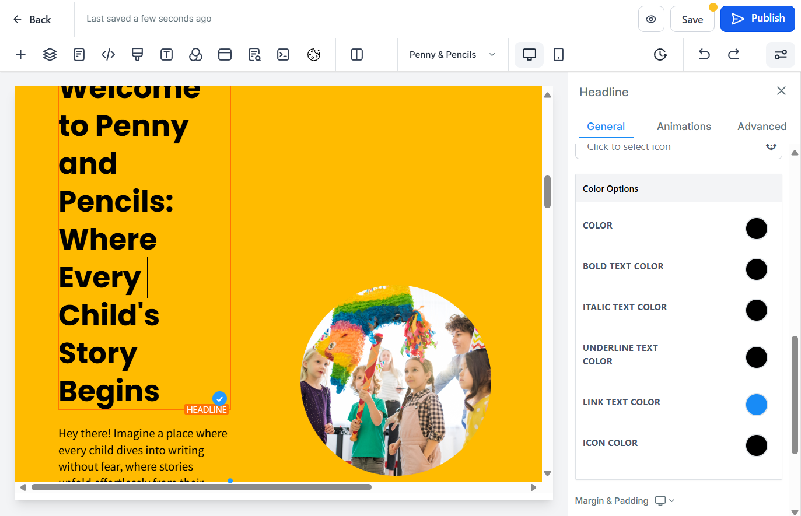Open the Layers panel icon
The height and width of the screenshot is (516, 801).
[50, 55]
